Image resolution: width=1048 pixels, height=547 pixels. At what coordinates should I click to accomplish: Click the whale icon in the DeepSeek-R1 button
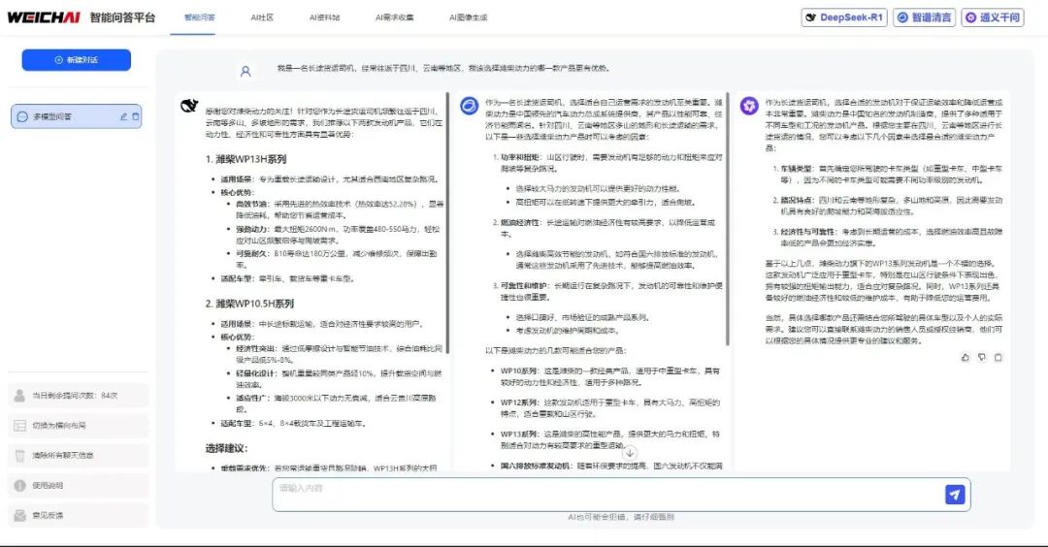[811, 17]
